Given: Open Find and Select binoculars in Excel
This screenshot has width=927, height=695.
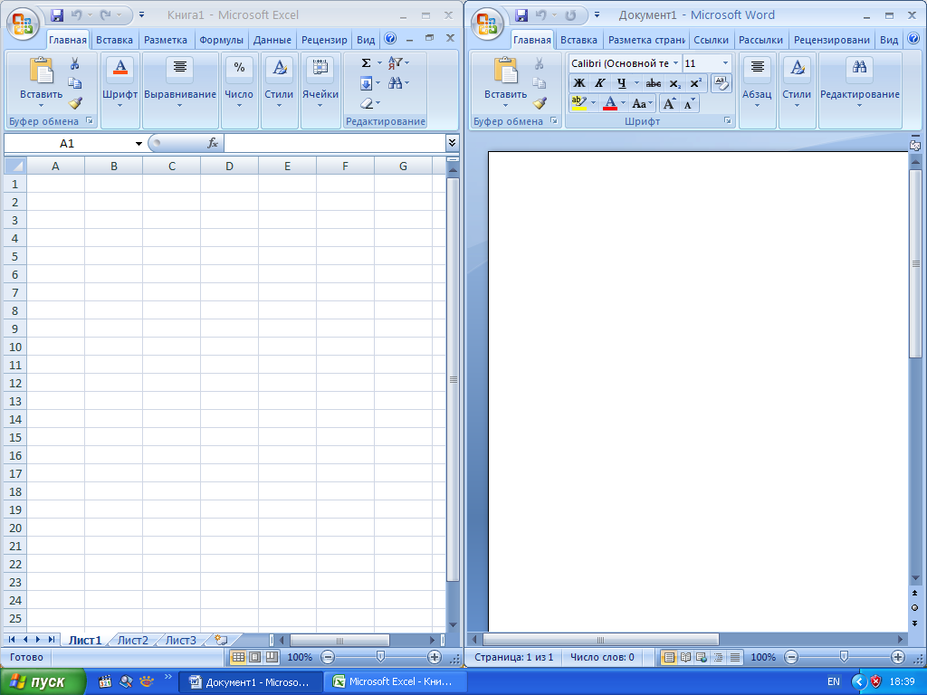Looking at the screenshot, I should (x=398, y=83).
